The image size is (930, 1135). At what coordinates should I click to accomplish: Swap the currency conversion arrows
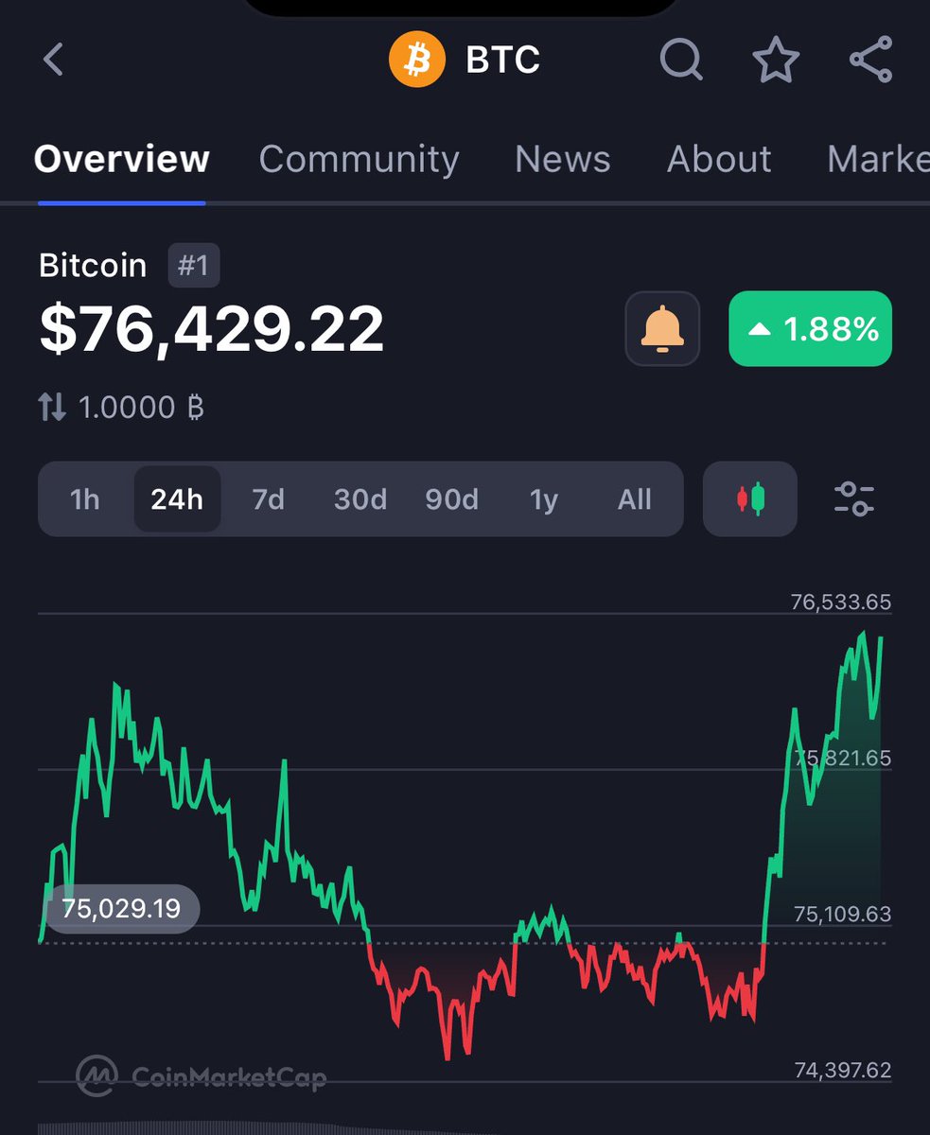52,408
